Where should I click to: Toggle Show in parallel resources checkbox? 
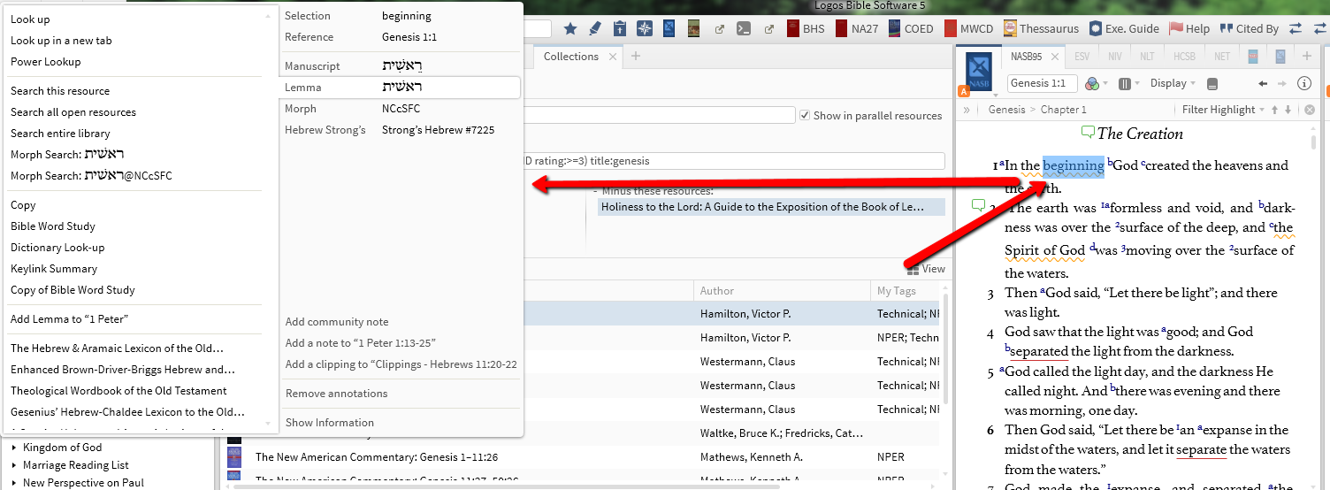(805, 116)
